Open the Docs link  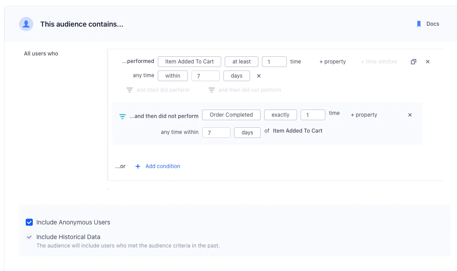point(432,24)
